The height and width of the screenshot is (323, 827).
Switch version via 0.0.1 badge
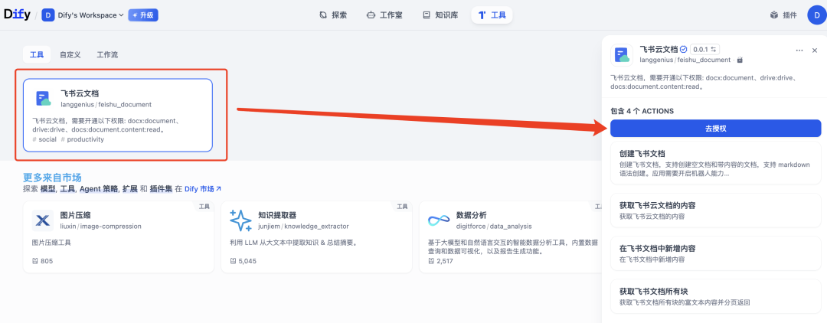(704, 50)
